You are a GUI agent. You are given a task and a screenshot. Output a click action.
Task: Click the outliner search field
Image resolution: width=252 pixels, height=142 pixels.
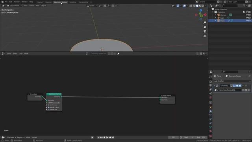230,6
